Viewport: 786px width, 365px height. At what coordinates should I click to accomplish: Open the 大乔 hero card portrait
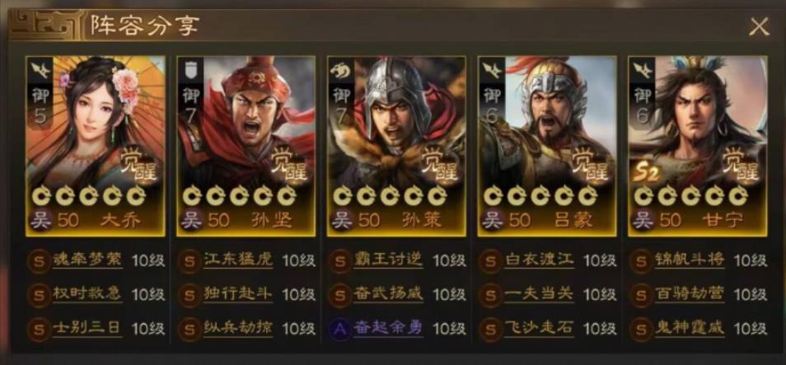[x=96, y=146]
